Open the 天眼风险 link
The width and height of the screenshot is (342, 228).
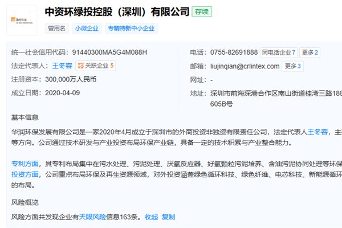coord(93,217)
